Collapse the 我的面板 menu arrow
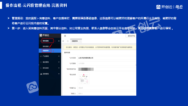188x106 pixels. pos(59,41)
